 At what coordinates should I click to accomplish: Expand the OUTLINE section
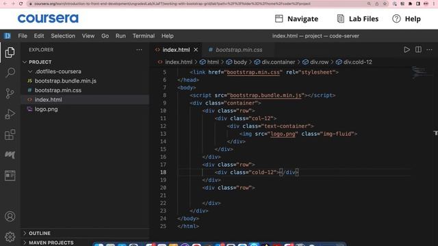click(x=40, y=233)
